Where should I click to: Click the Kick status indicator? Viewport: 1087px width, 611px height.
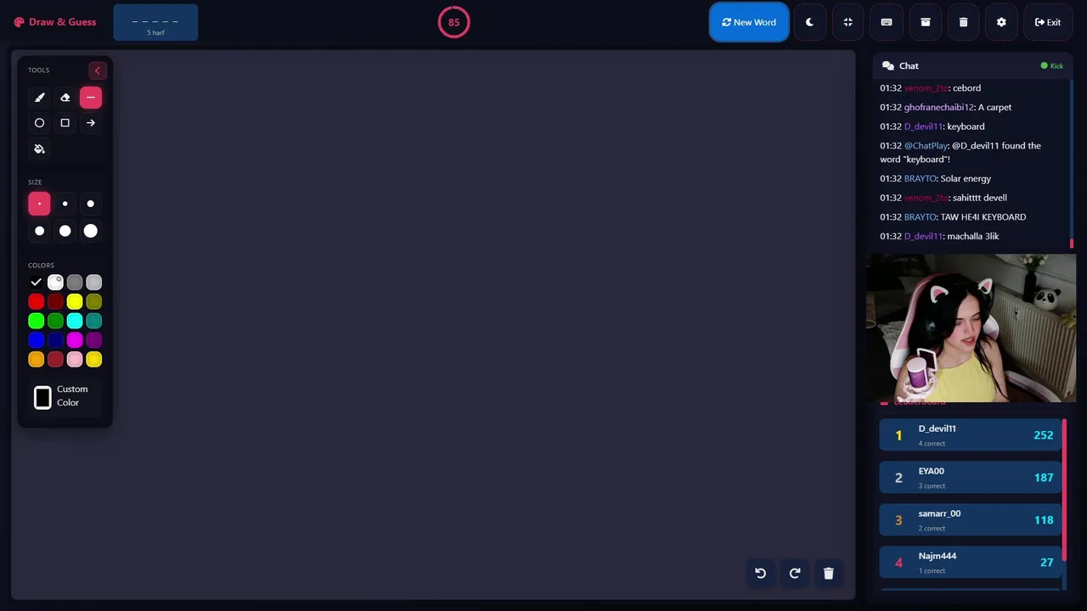(x=1051, y=65)
